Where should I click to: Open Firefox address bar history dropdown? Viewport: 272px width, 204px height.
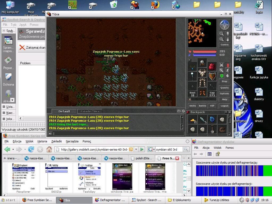tap(136, 149)
